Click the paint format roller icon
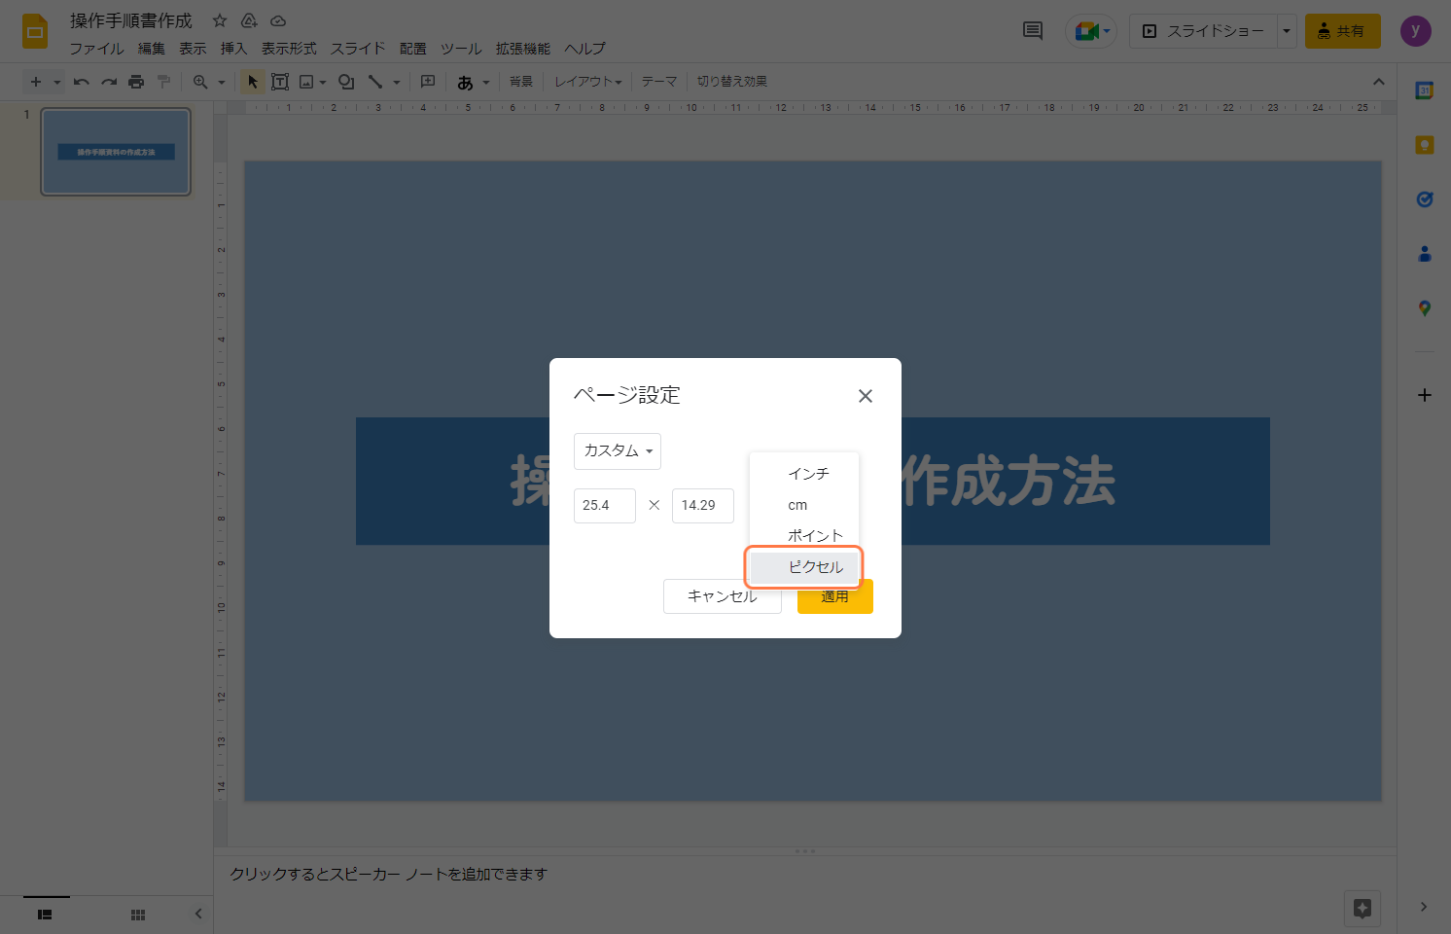The width and height of the screenshot is (1451, 934). click(x=163, y=82)
